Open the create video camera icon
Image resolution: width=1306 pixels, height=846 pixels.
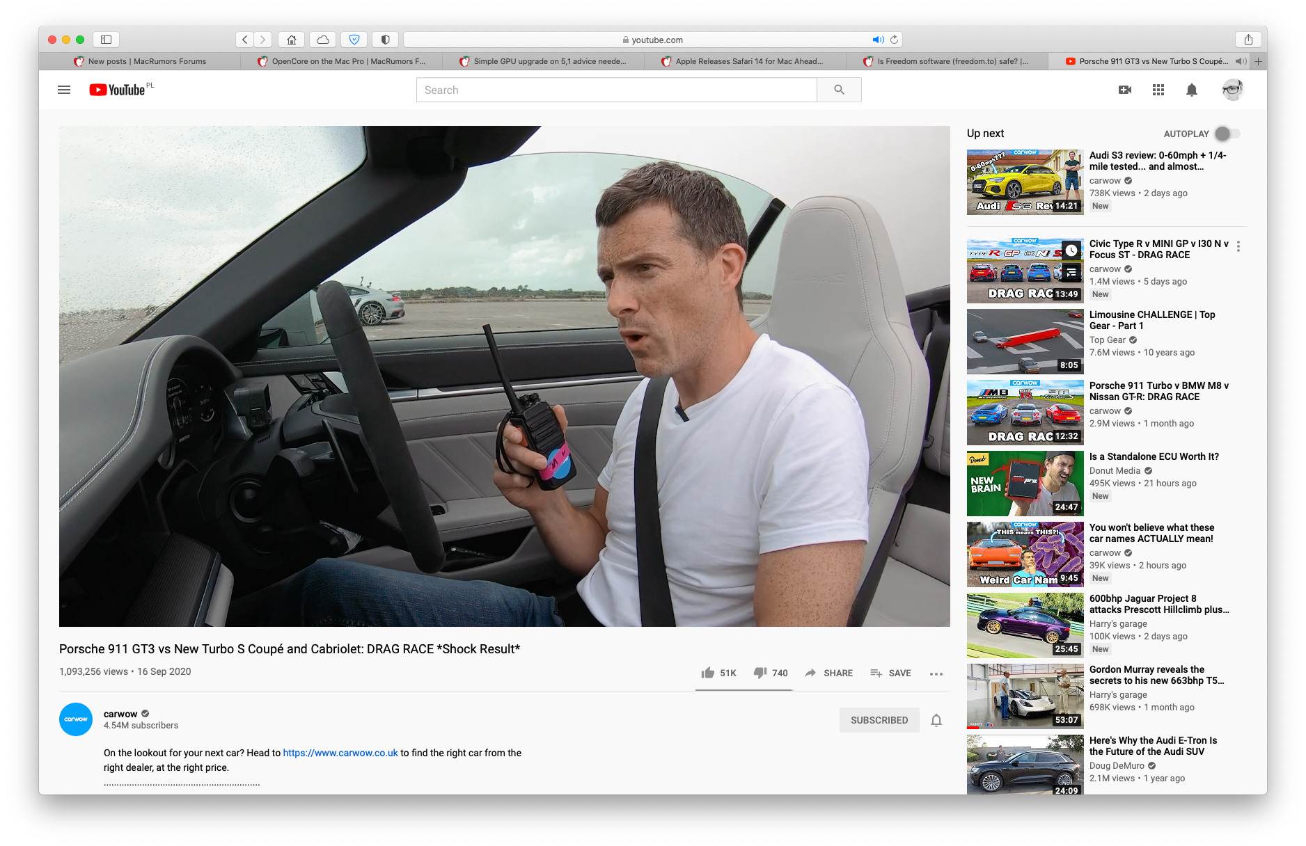pyautogui.click(x=1125, y=90)
